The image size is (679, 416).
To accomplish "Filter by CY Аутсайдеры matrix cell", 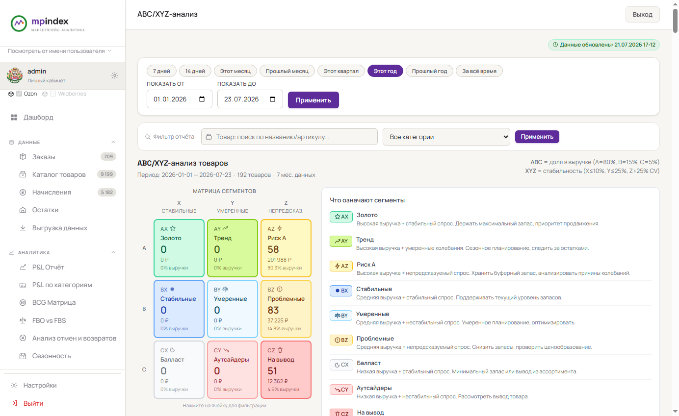I will click(x=233, y=370).
